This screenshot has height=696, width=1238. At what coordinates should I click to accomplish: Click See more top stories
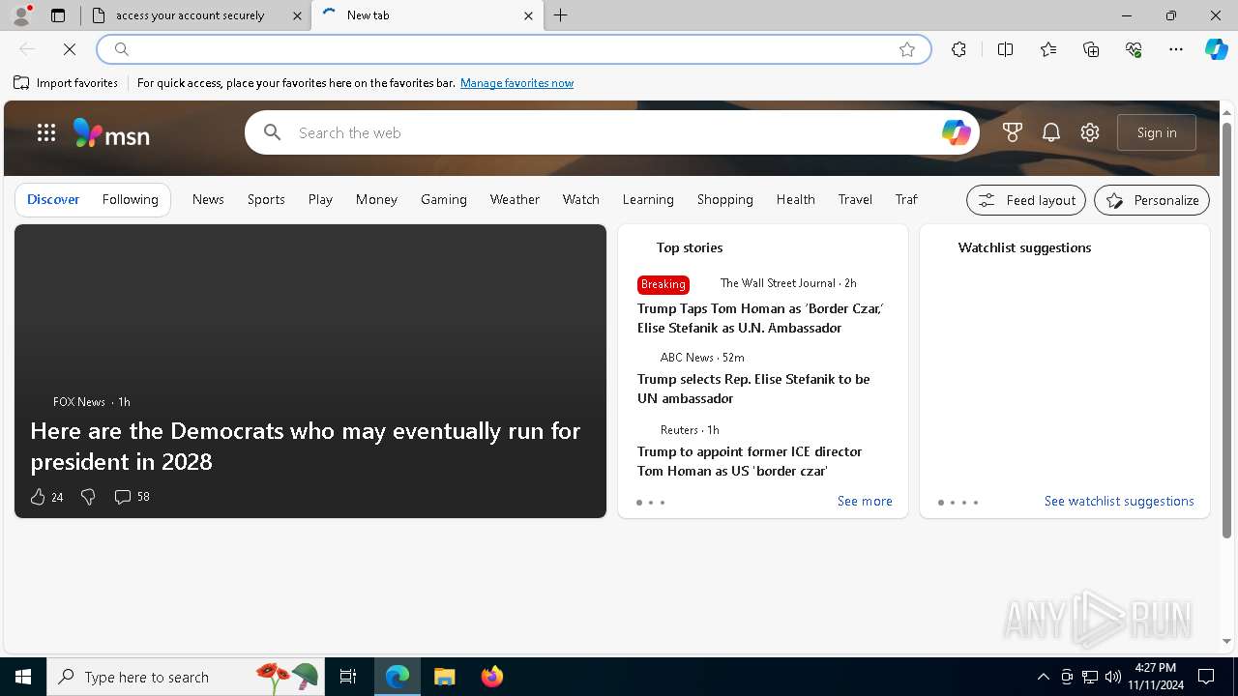coord(865,501)
